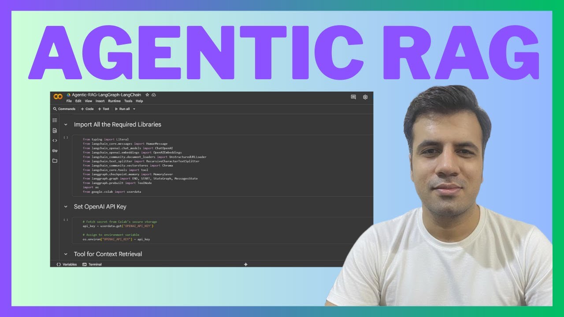Click the line importing END, START, StateGraph

pos(140,179)
